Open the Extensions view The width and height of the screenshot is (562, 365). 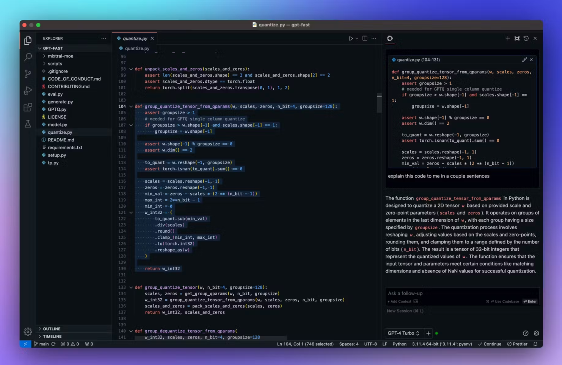27,107
